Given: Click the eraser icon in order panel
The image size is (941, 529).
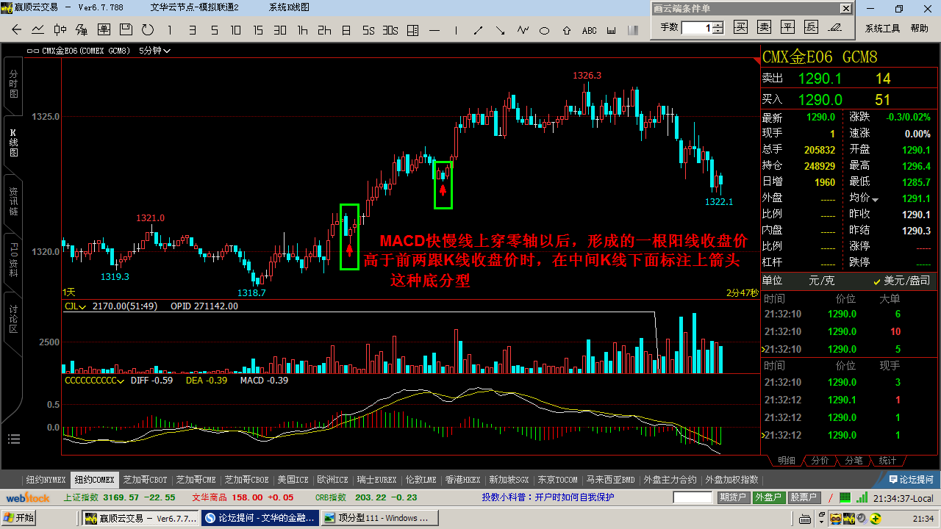Looking at the screenshot, I should click(834, 27).
